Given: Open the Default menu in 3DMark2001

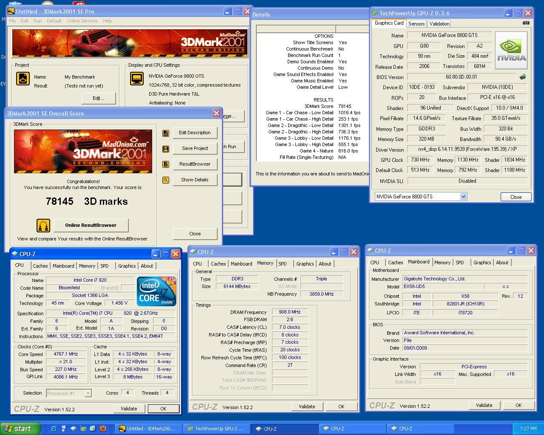Looking at the screenshot, I should click(54, 21).
